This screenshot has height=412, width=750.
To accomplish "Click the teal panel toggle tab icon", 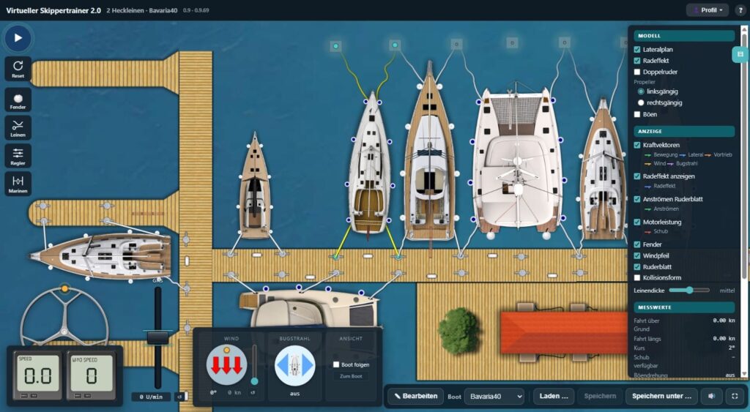I will tap(740, 54).
